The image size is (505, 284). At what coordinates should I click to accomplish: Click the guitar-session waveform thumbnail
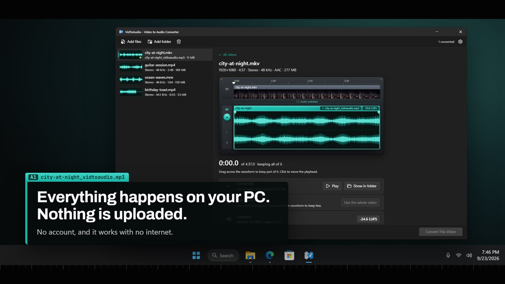[x=131, y=67]
